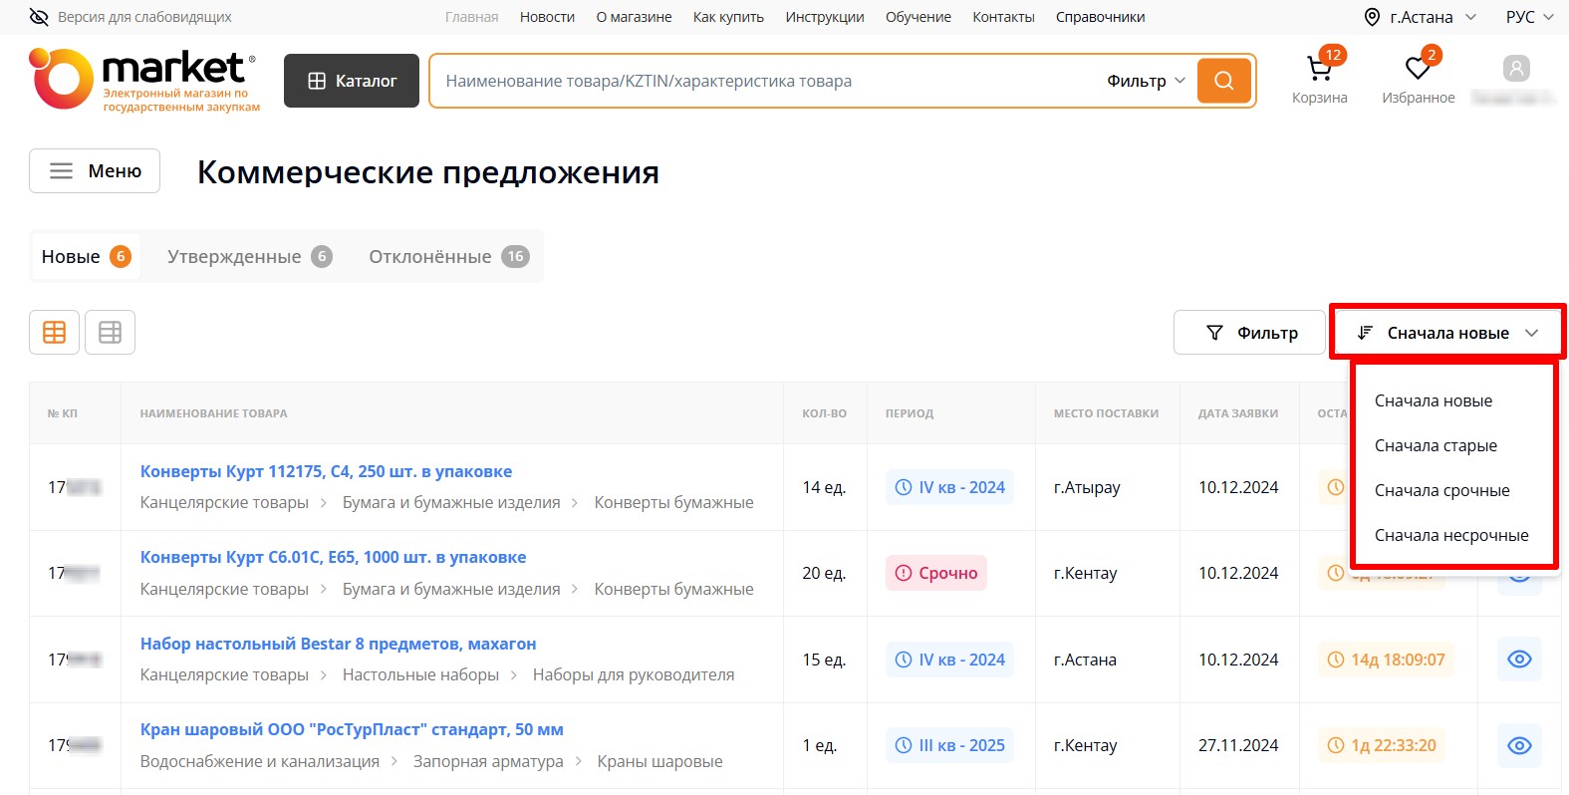The height and width of the screenshot is (795, 1569).
Task: Enable version for visually impaired
Action: point(131,17)
